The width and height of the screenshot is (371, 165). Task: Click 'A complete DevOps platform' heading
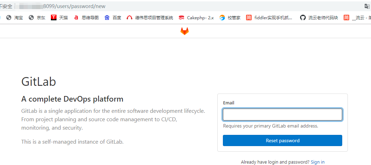72,99
